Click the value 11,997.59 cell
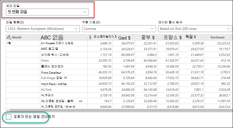The image size is (233, 128). tap(218, 101)
